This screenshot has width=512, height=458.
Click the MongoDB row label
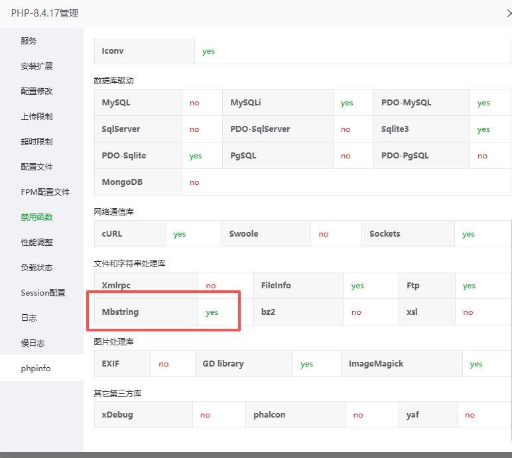pyautogui.click(x=122, y=182)
